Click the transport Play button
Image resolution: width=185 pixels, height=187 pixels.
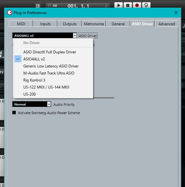(x=119, y=5)
